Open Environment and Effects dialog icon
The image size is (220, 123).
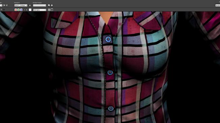[x=52, y=5]
